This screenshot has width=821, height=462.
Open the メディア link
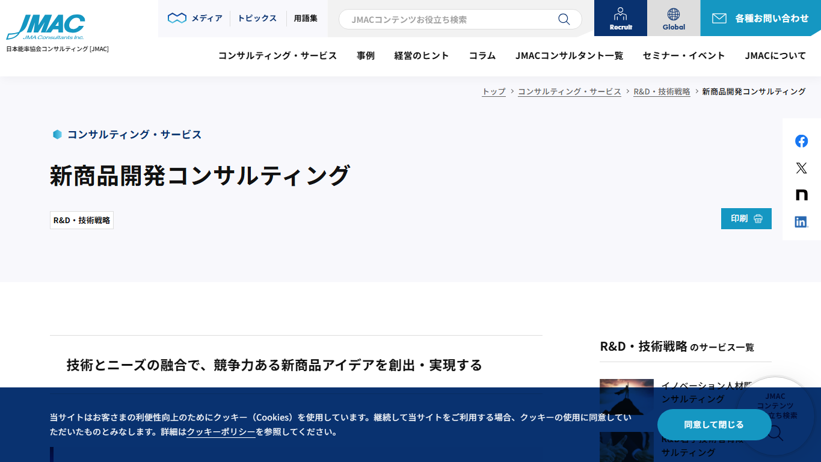click(x=195, y=18)
